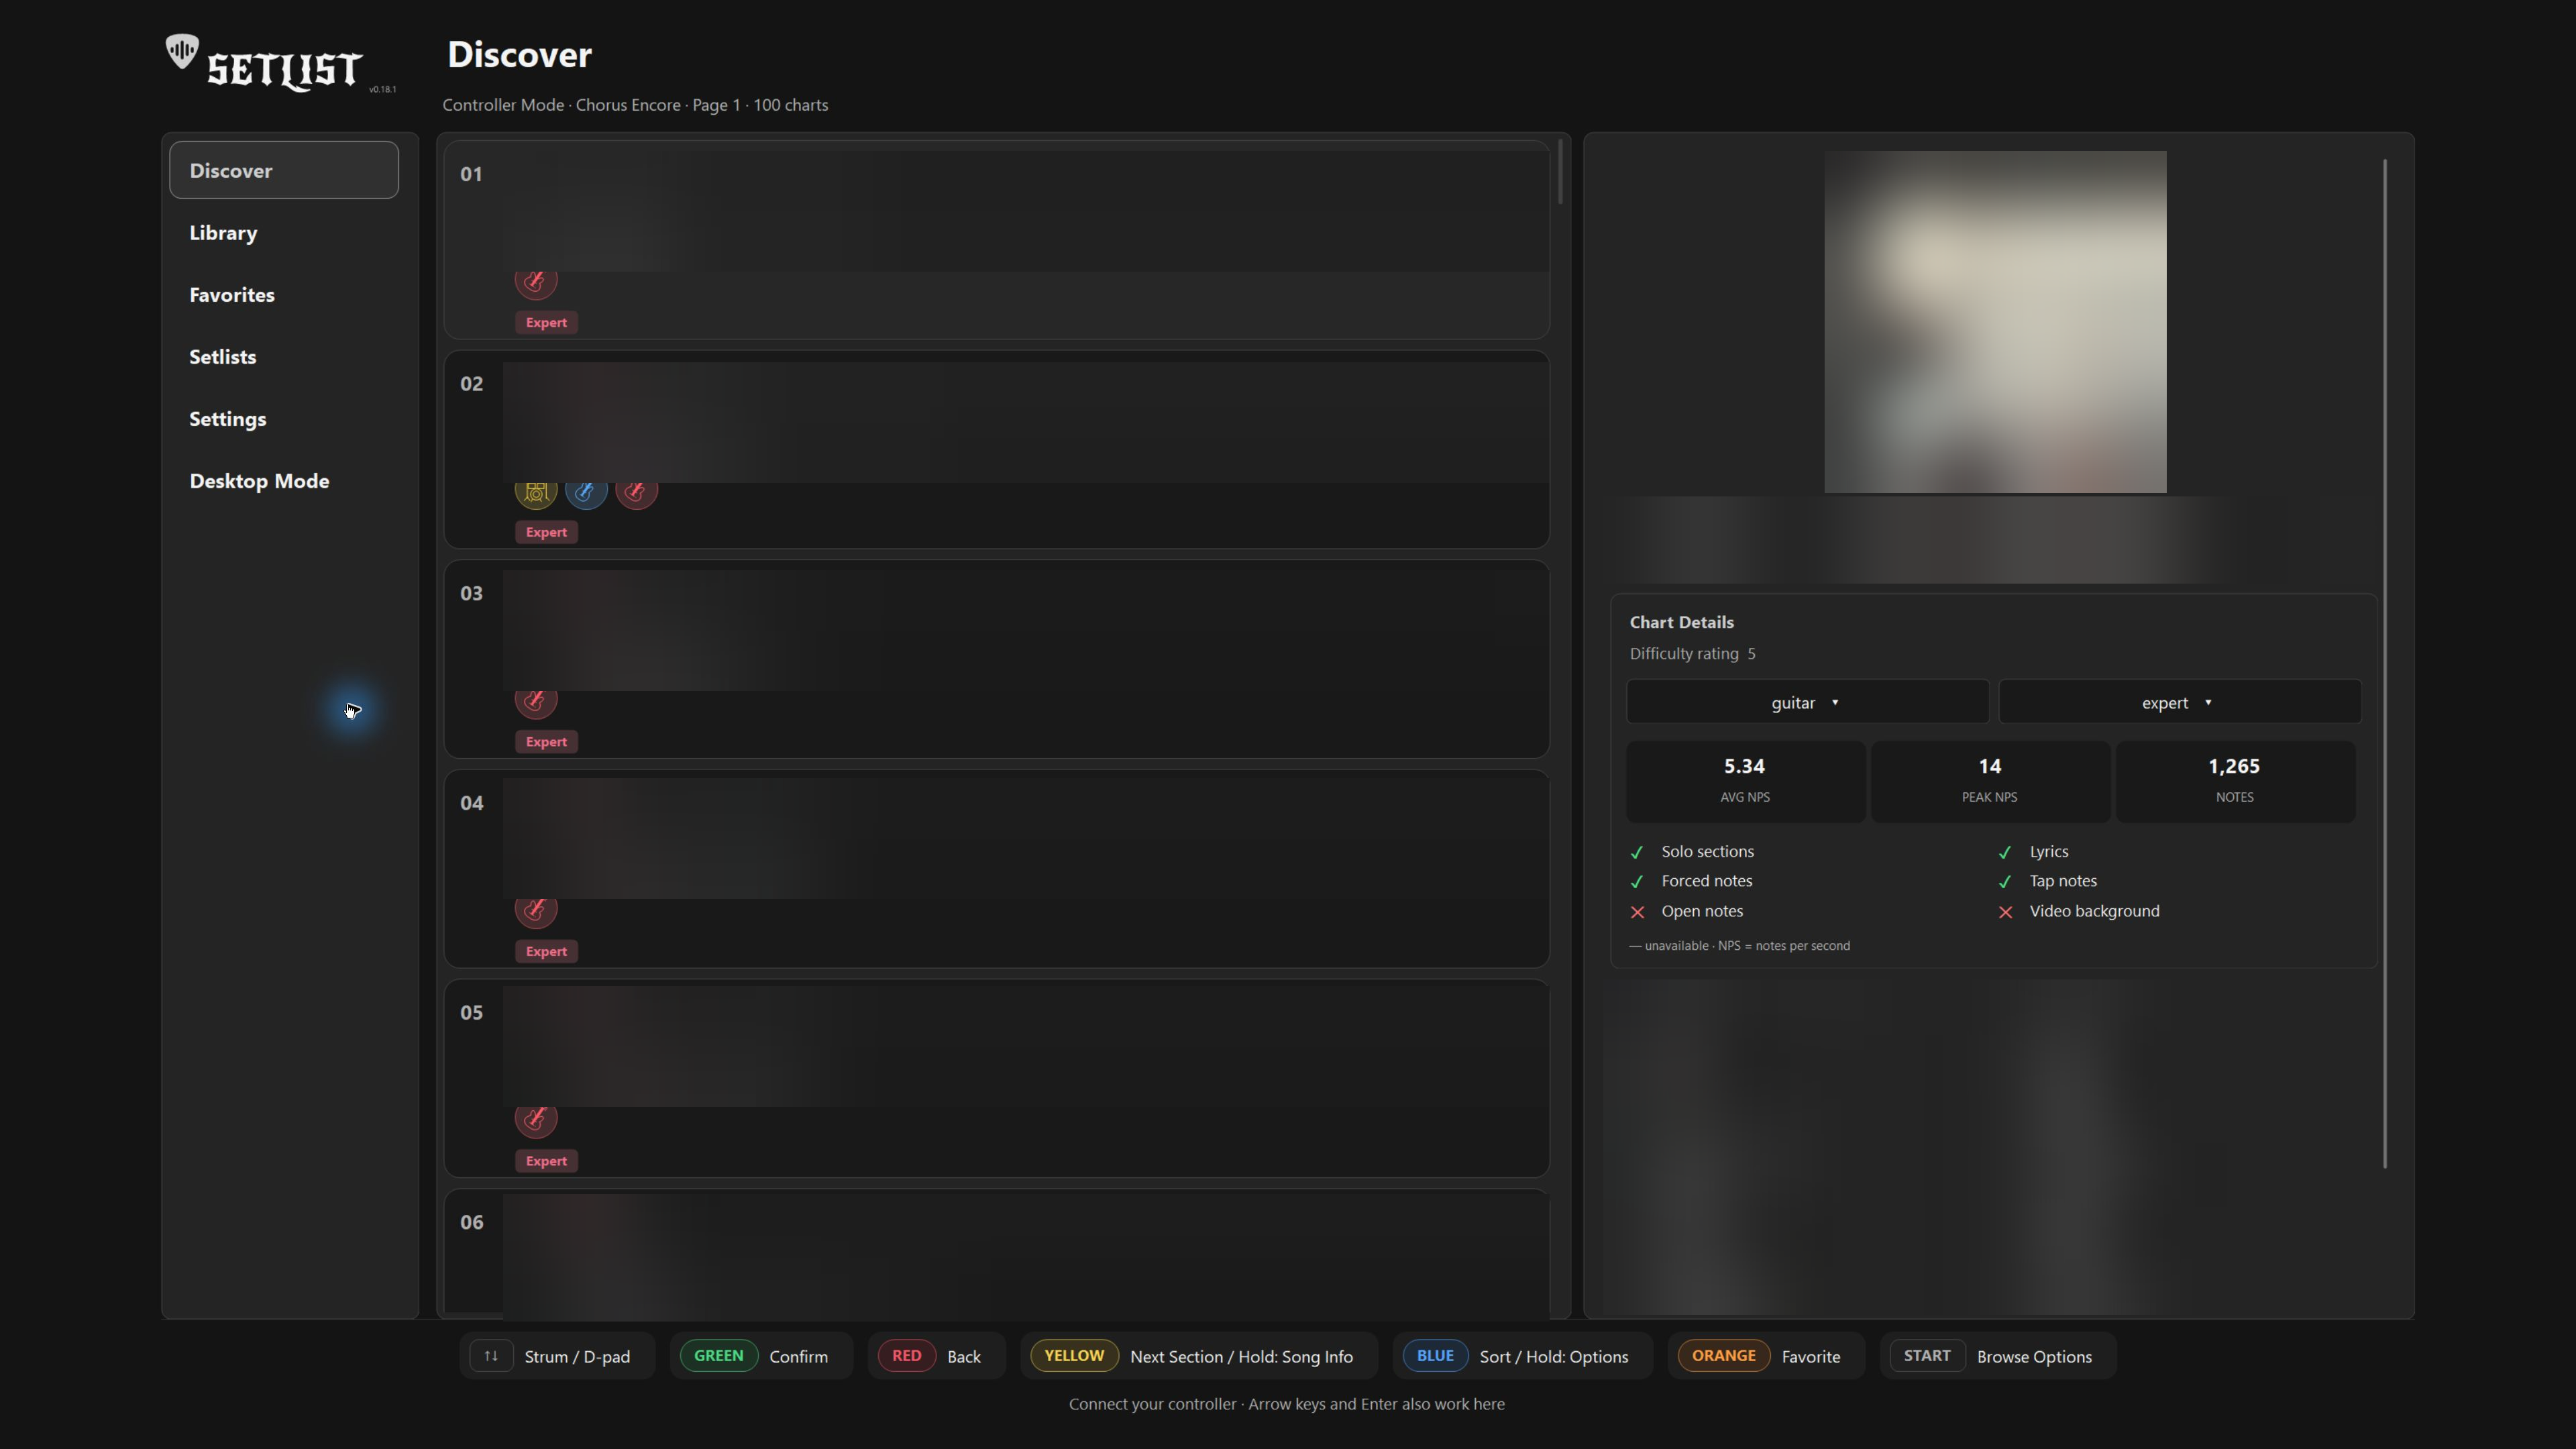Click the START Browse Options button

click(x=1997, y=1356)
